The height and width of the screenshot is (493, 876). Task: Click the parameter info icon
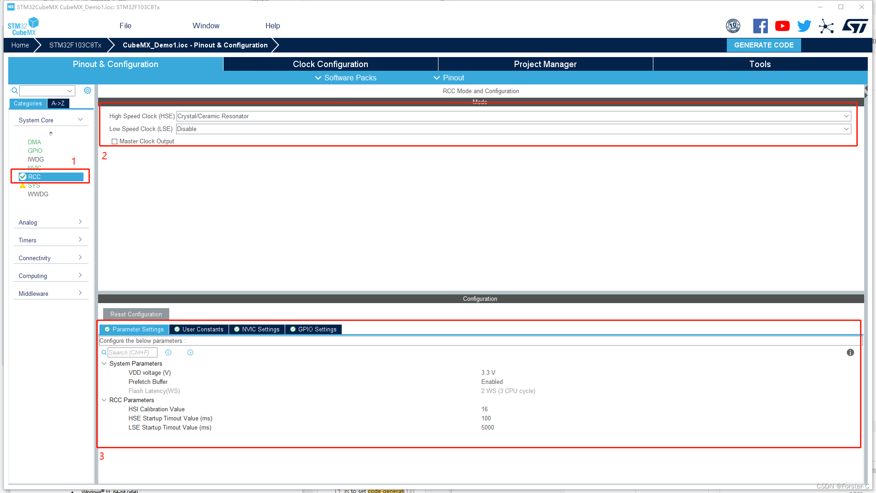click(x=850, y=352)
